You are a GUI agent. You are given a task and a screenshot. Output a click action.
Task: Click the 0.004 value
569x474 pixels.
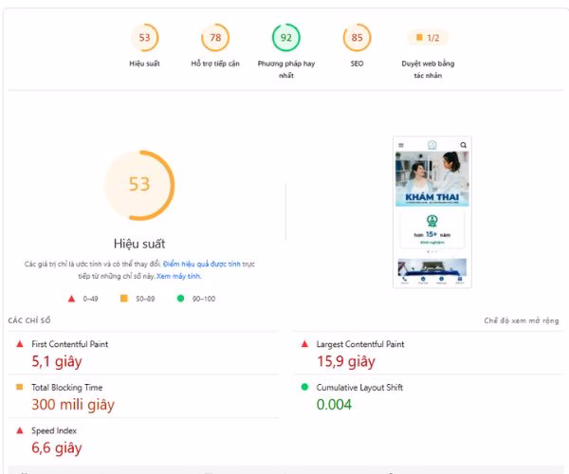[x=334, y=405]
